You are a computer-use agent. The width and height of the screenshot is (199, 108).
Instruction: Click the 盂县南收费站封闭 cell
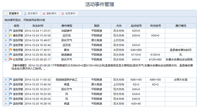[x=181, y=50]
